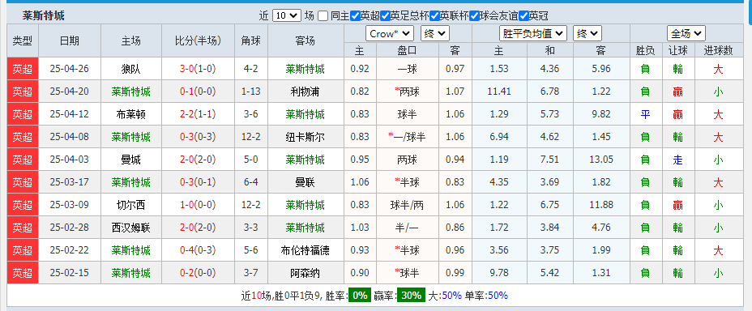Click away odds 13.05 in 曼城 row

[601, 160]
